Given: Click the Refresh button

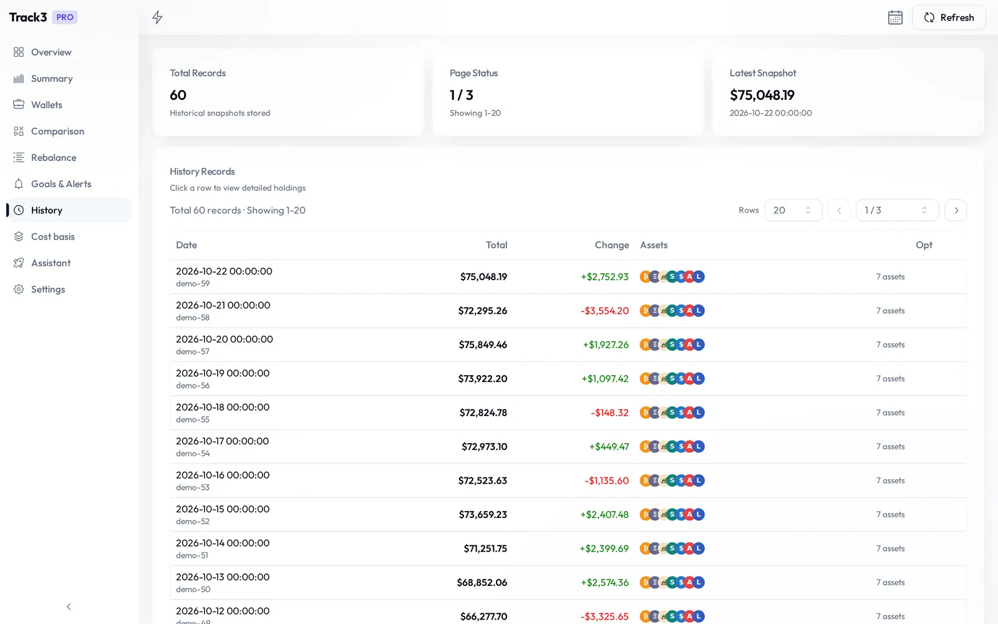Looking at the screenshot, I should coord(949,17).
